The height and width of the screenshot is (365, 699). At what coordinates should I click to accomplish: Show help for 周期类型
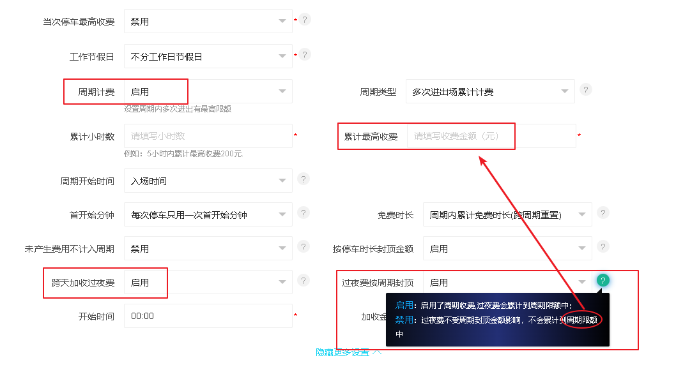point(586,90)
